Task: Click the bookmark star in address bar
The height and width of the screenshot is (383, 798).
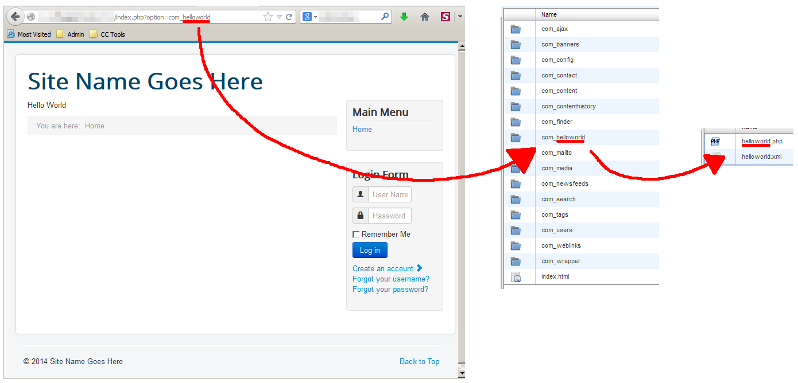Action: pyautogui.click(x=268, y=17)
